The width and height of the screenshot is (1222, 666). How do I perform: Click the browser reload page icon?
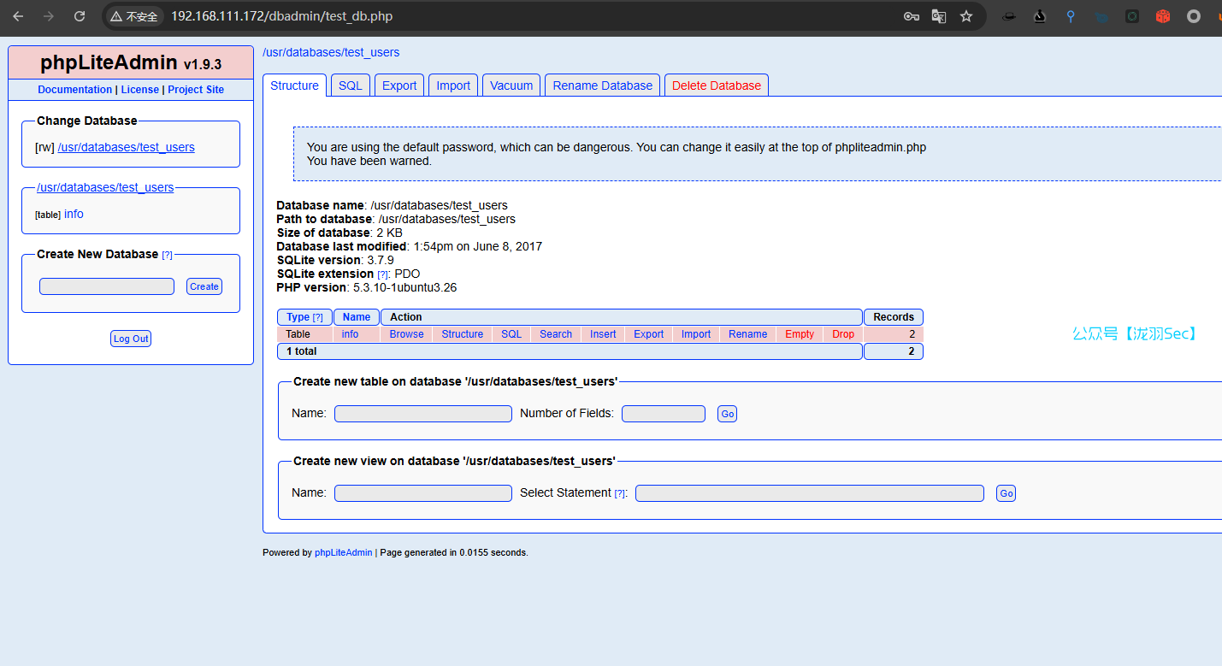[x=80, y=16]
